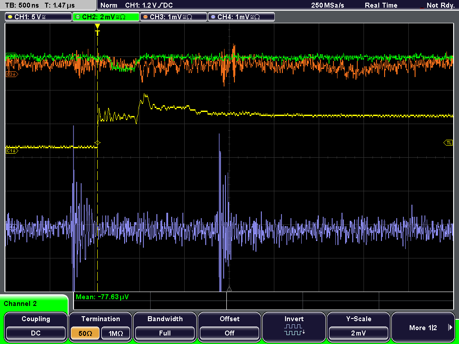The width and height of the screenshot is (459, 344).
Task: Click the Mean: -77.63 µV measurement
Action: pyautogui.click(x=102, y=297)
